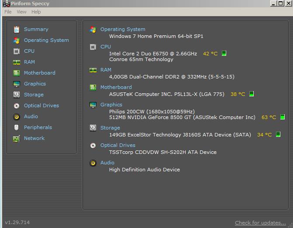This screenshot has width=293, height=228.
Task: Click the v1.29.714 version text
Action: [x=17, y=222]
